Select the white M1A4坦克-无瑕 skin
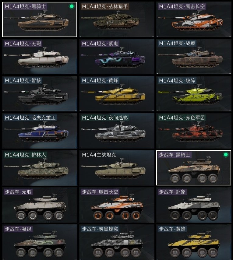This screenshot has height=260, width=233. pyautogui.click(x=40, y=56)
